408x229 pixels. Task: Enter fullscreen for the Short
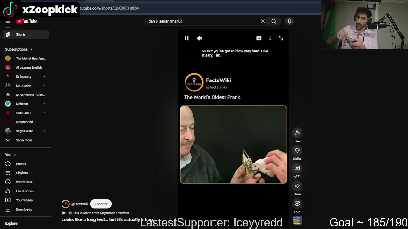tap(281, 38)
